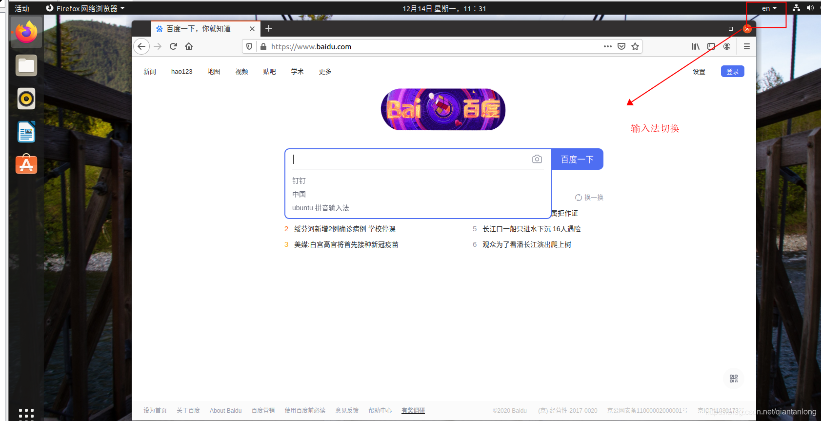Click footer link 使用百度前必读

pyautogui.click(x=305, y=410)
